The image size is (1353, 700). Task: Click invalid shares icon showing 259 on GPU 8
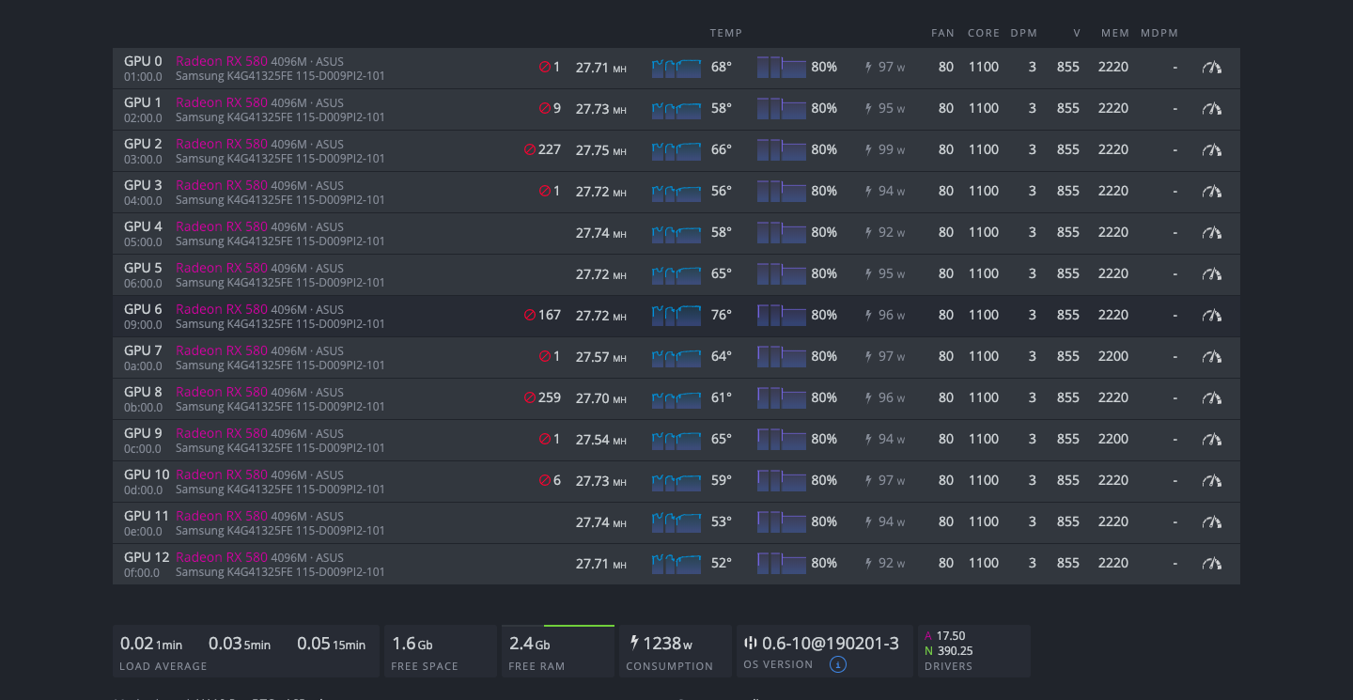point(529,397)
